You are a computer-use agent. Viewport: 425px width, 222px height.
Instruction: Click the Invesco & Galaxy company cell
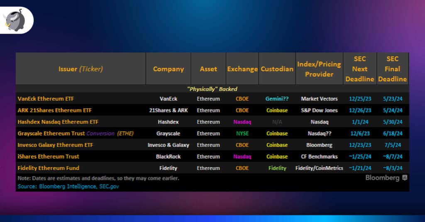point(169,145)
